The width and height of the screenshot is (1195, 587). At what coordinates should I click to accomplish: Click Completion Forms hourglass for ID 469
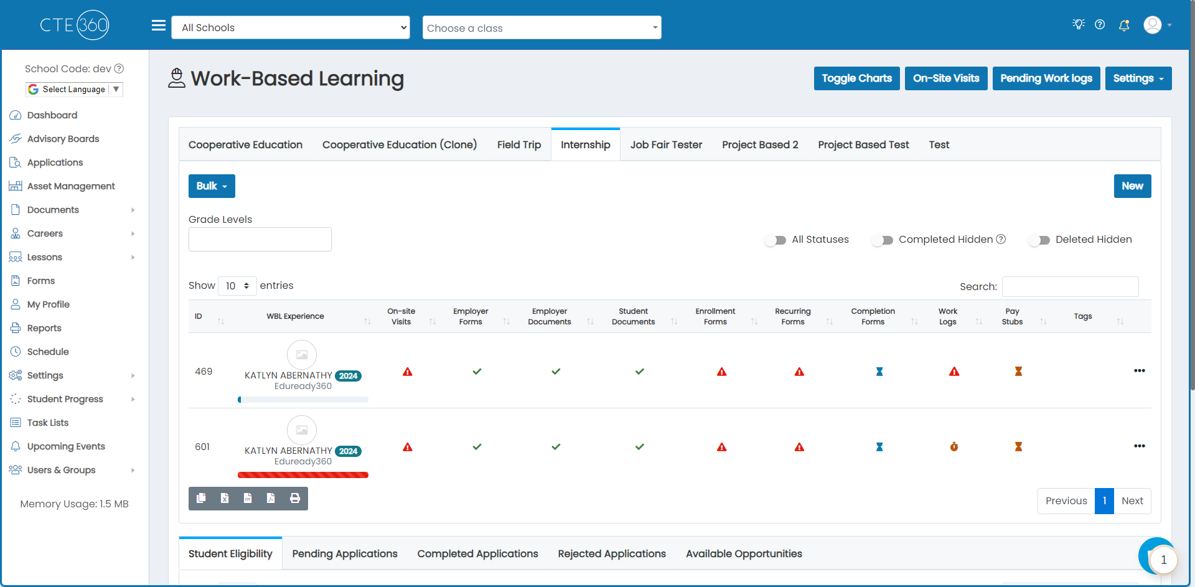click(879, 372)
